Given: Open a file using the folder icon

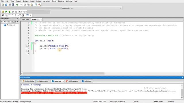Looking at the screenshot, I should click(x=6, y=5).
